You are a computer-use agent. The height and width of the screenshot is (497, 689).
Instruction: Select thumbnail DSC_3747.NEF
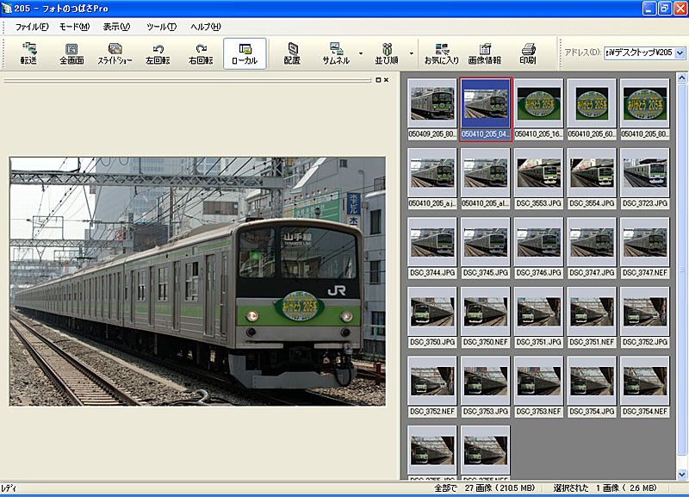click(x=644, y=248)
